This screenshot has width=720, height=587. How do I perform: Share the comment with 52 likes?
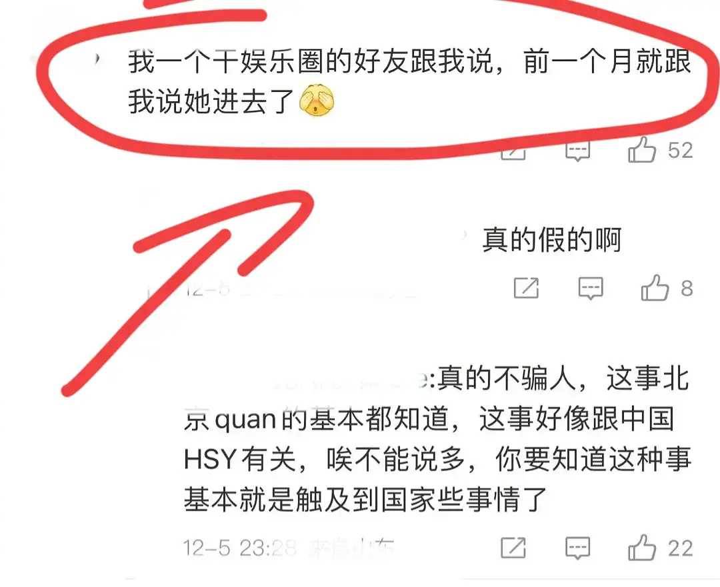(x=513, y=151)
